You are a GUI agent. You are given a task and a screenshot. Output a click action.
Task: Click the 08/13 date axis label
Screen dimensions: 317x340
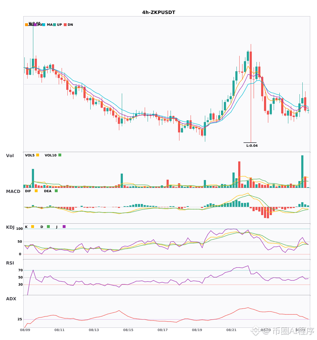coord(94,330)
